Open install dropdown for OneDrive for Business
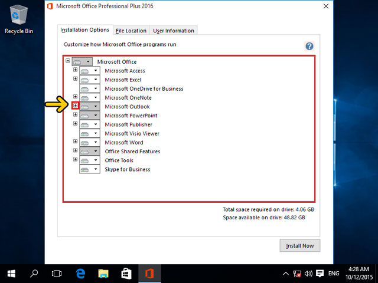Image resolution: width=378 pixels, height=283 pixels. pos(90,88)
